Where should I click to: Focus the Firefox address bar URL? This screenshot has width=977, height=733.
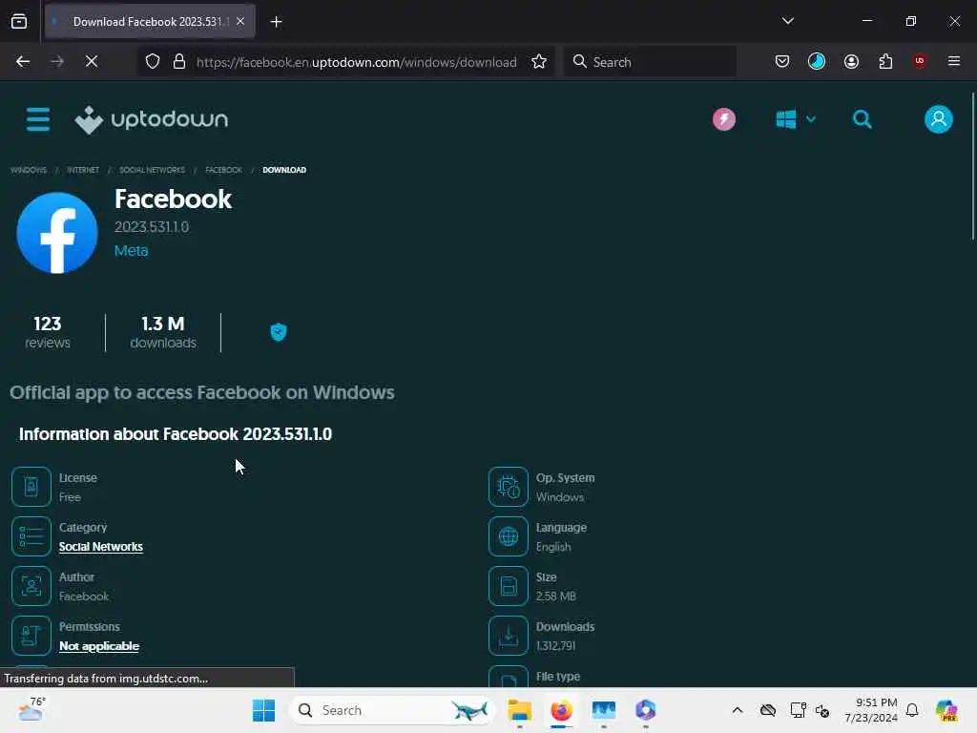[x=356, y=62]
